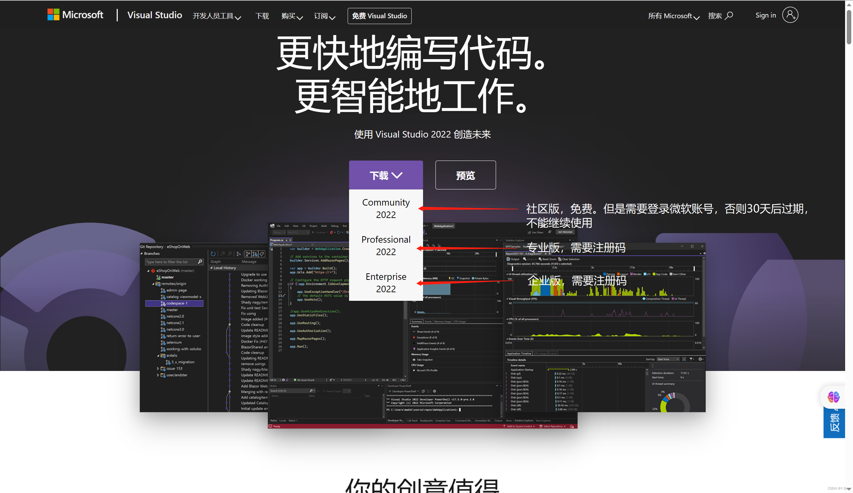The width and height of the screenshot is (853, 493).
Task: Click the 预览 button
Action: (465, 175)
